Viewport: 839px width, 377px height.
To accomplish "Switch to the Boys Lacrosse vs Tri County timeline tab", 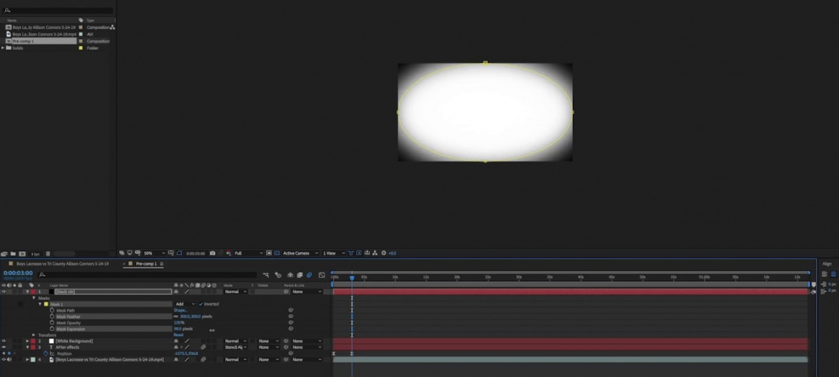I will pos(62,264).
